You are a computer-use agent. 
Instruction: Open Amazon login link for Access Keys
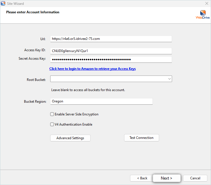point(93,69)
